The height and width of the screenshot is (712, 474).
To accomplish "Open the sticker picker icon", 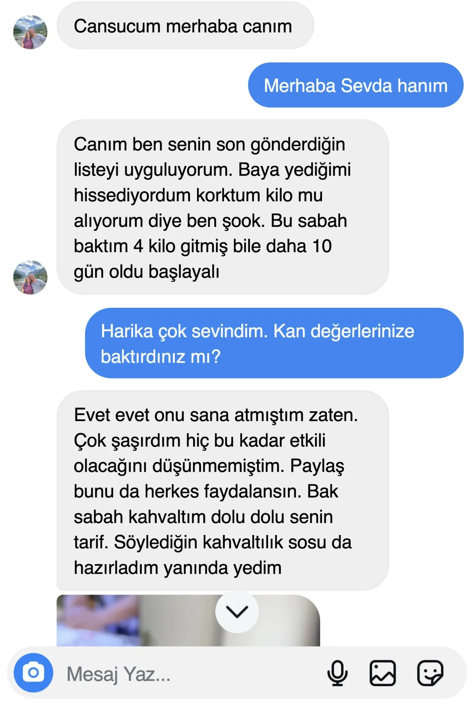I will coord(430,673).
